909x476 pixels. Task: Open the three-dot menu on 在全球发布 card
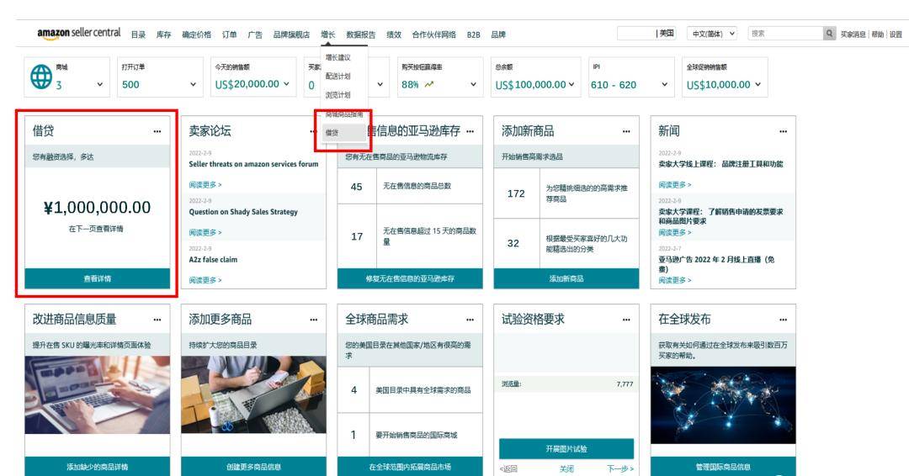tap(784, 320)
